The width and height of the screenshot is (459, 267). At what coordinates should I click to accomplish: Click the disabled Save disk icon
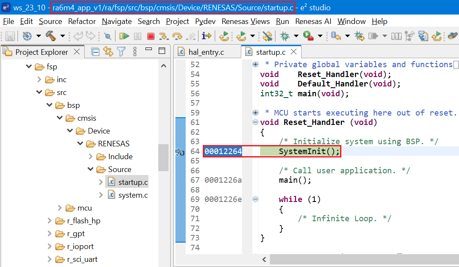pyautogui.click(x=10, y=36)
